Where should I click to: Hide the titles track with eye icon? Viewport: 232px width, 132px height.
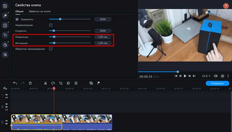(x=6, y=95)
